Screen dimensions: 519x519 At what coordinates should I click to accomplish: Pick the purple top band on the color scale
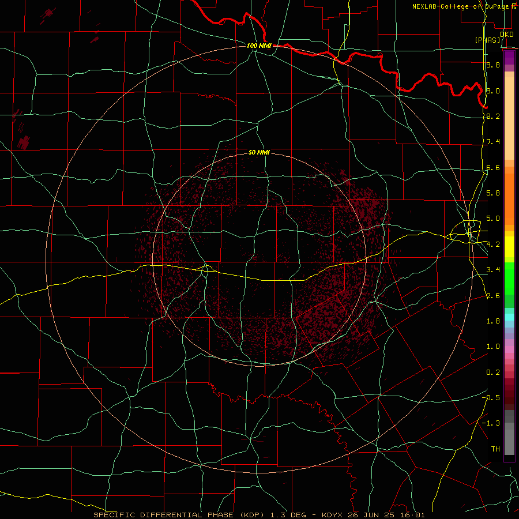click(509, 58)
